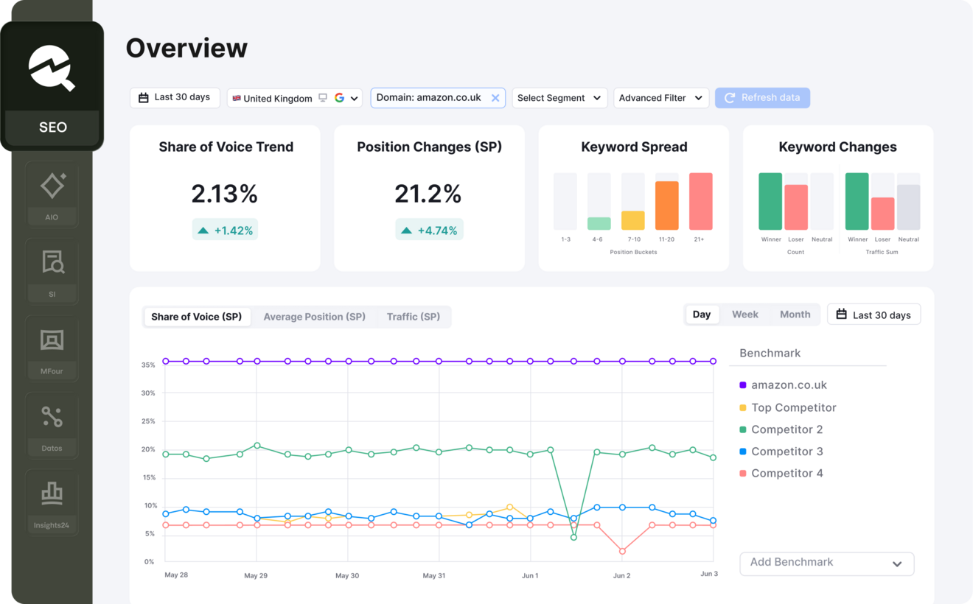The image size is (973, 604).
Task: Open the MFour sidebar icon
Action: coord(52,348)
